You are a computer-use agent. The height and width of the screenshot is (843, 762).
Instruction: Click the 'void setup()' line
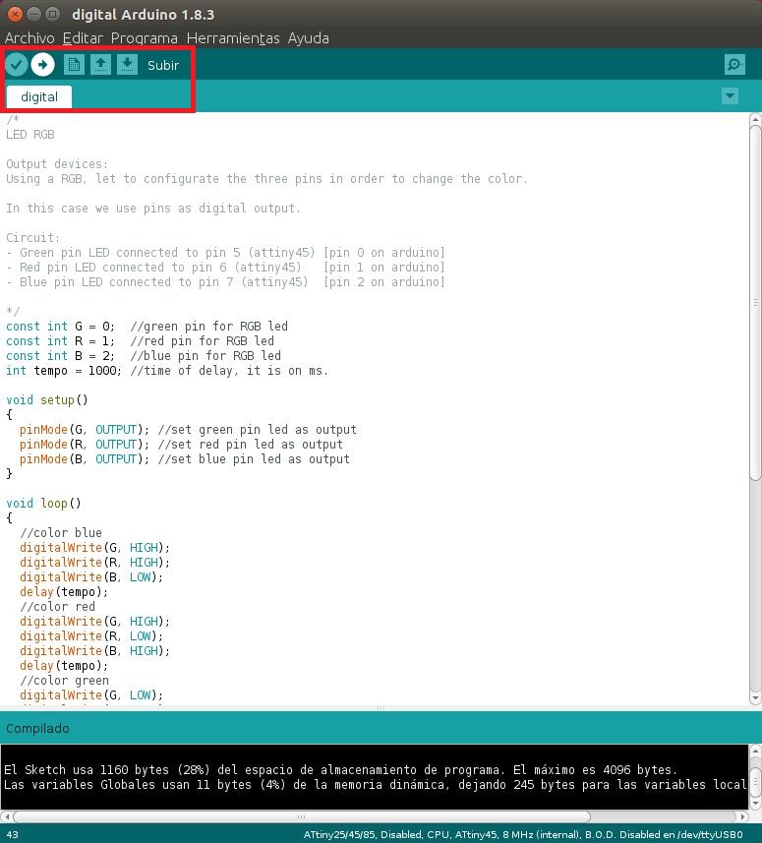[x=47, y=400]
